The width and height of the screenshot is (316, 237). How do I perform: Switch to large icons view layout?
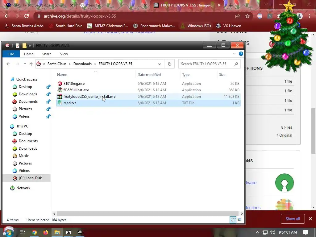[x=239, y=220]
